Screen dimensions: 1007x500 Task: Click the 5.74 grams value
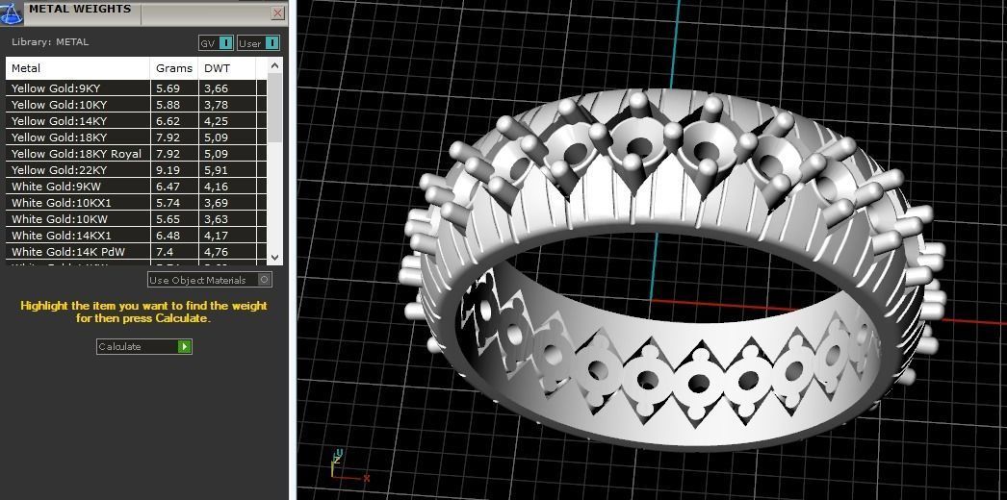pyautogui.click(x=168, y=203)
